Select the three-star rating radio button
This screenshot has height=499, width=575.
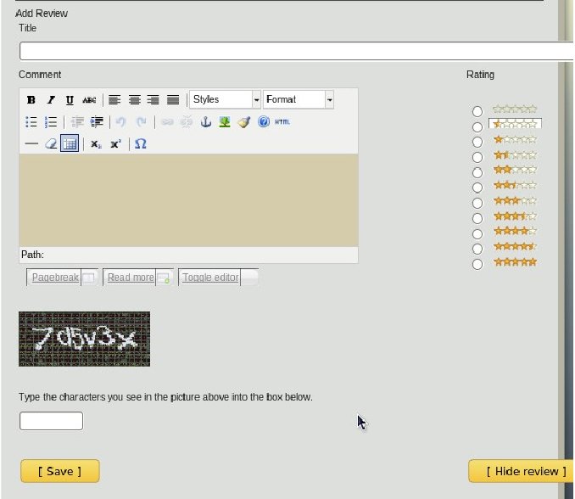477,203
